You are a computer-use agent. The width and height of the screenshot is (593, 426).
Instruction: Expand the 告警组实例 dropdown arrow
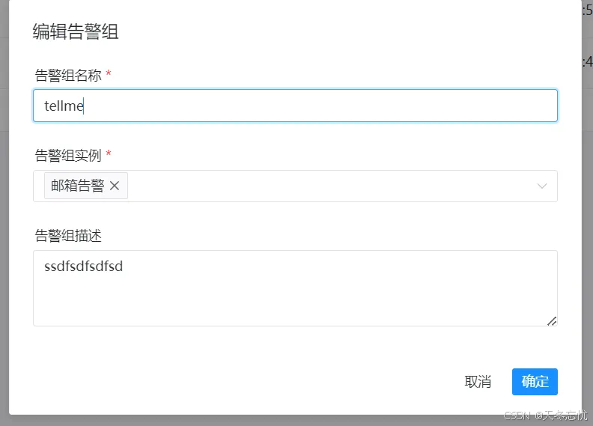[x=542, y=186]
